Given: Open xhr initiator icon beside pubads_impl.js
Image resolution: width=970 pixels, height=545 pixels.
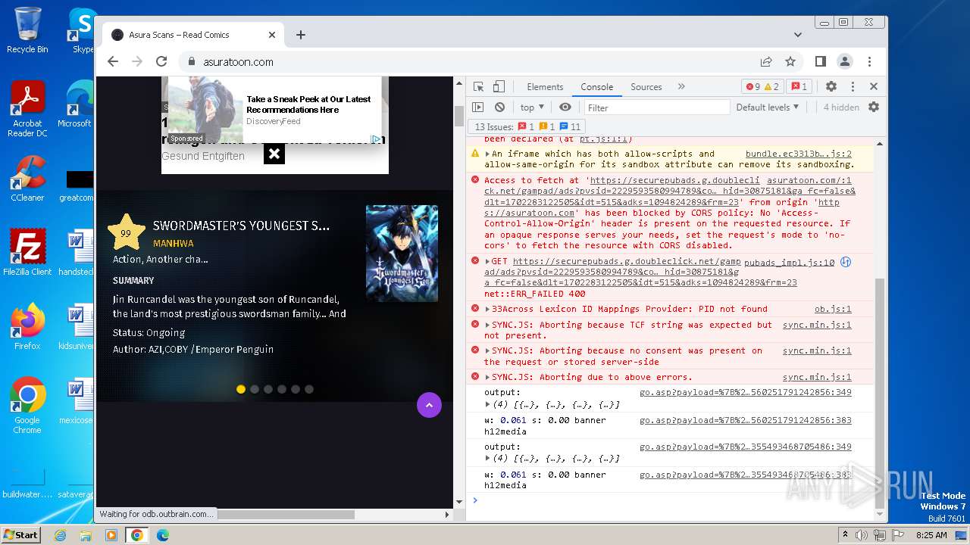Looking at the screenshot, I should 846,263.
